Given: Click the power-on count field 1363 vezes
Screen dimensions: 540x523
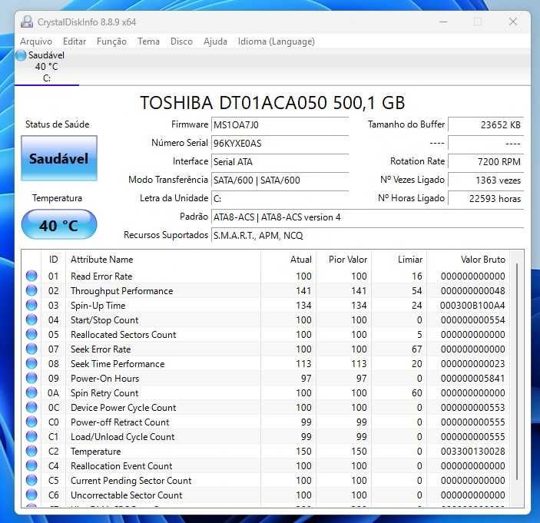Looking at the screenshot, I should (x=485, y=180).
